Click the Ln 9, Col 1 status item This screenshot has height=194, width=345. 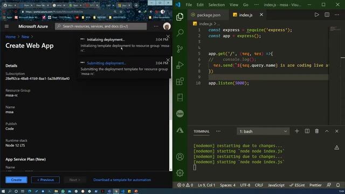(x=206, y=185)
